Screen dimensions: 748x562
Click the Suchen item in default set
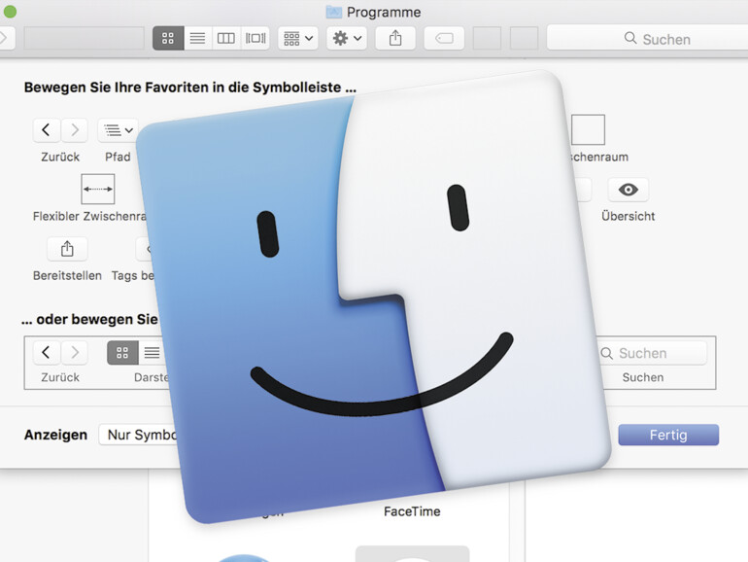tap(643, 353)
